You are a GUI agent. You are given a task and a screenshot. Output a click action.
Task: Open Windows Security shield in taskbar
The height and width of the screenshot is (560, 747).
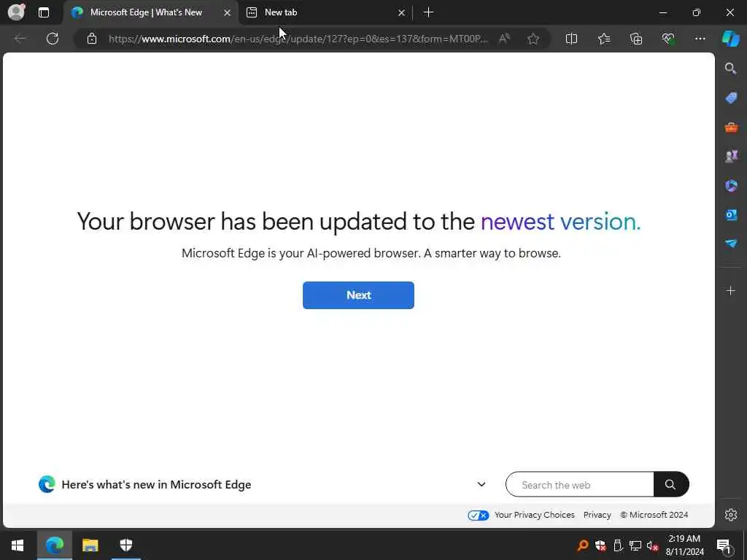coord(125,545)
